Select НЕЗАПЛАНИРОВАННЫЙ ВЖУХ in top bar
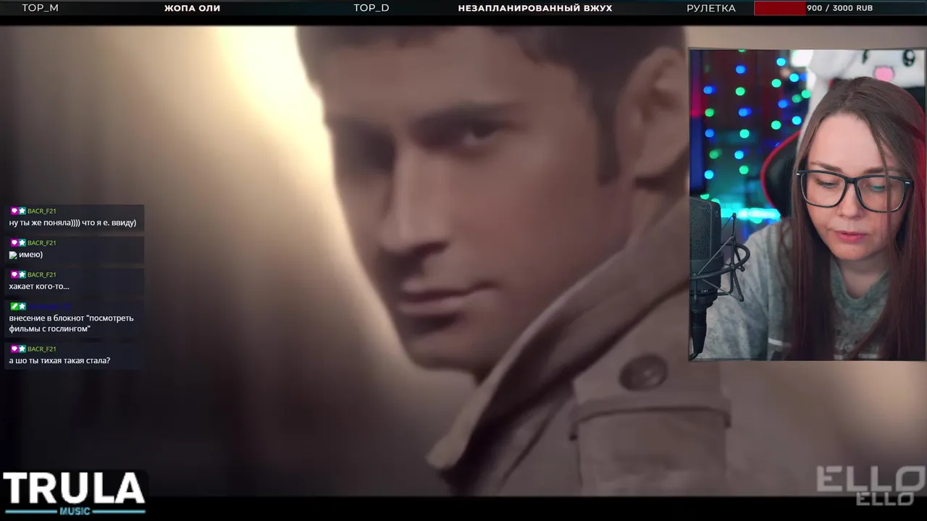 [x=535, y=8]
